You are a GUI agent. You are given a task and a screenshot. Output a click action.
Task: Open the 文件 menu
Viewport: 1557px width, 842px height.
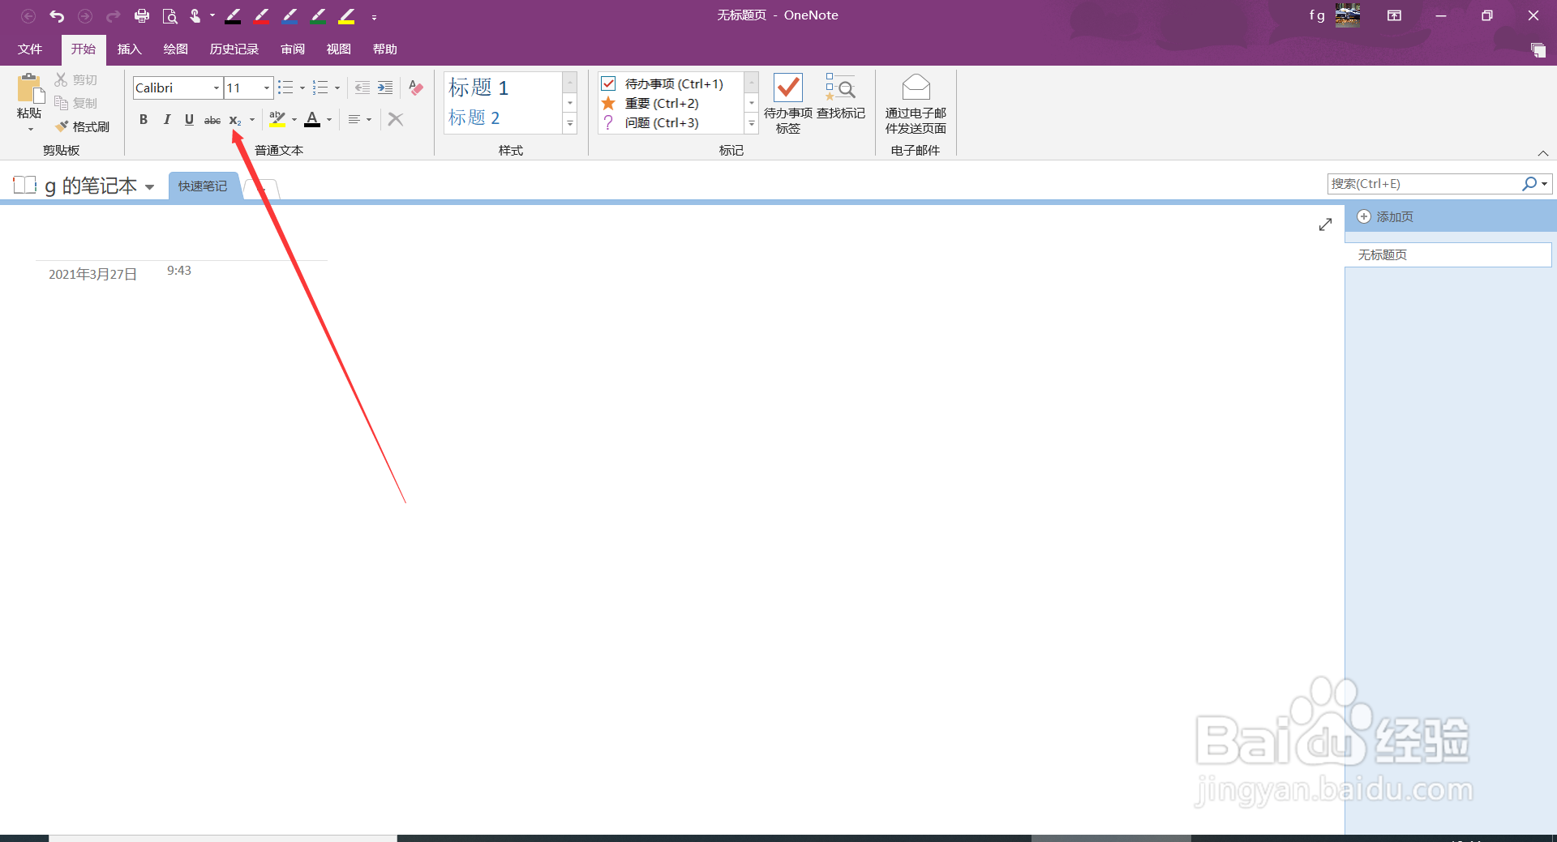pyautogui.click(x=30, y=49)
